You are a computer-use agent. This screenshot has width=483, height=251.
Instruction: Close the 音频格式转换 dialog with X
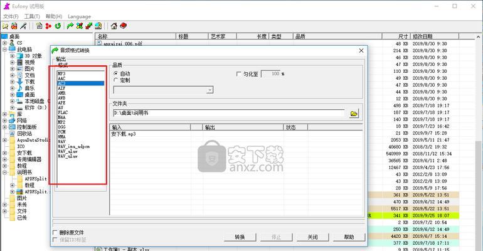coord(361,50)
